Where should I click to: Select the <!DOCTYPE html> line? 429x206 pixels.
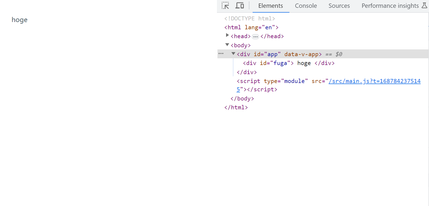click(250, 19)
